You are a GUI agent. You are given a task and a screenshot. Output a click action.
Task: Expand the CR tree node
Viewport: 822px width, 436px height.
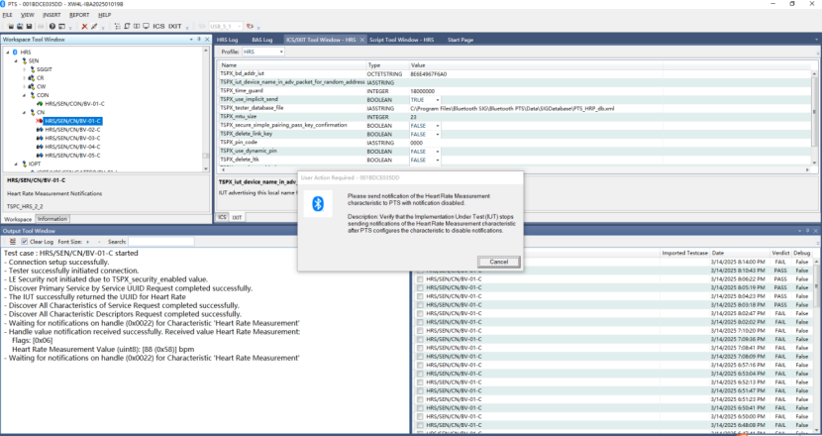24,78
